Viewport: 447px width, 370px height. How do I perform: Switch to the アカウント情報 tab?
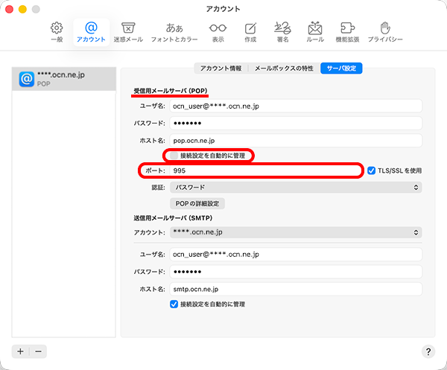pos(221,68)
